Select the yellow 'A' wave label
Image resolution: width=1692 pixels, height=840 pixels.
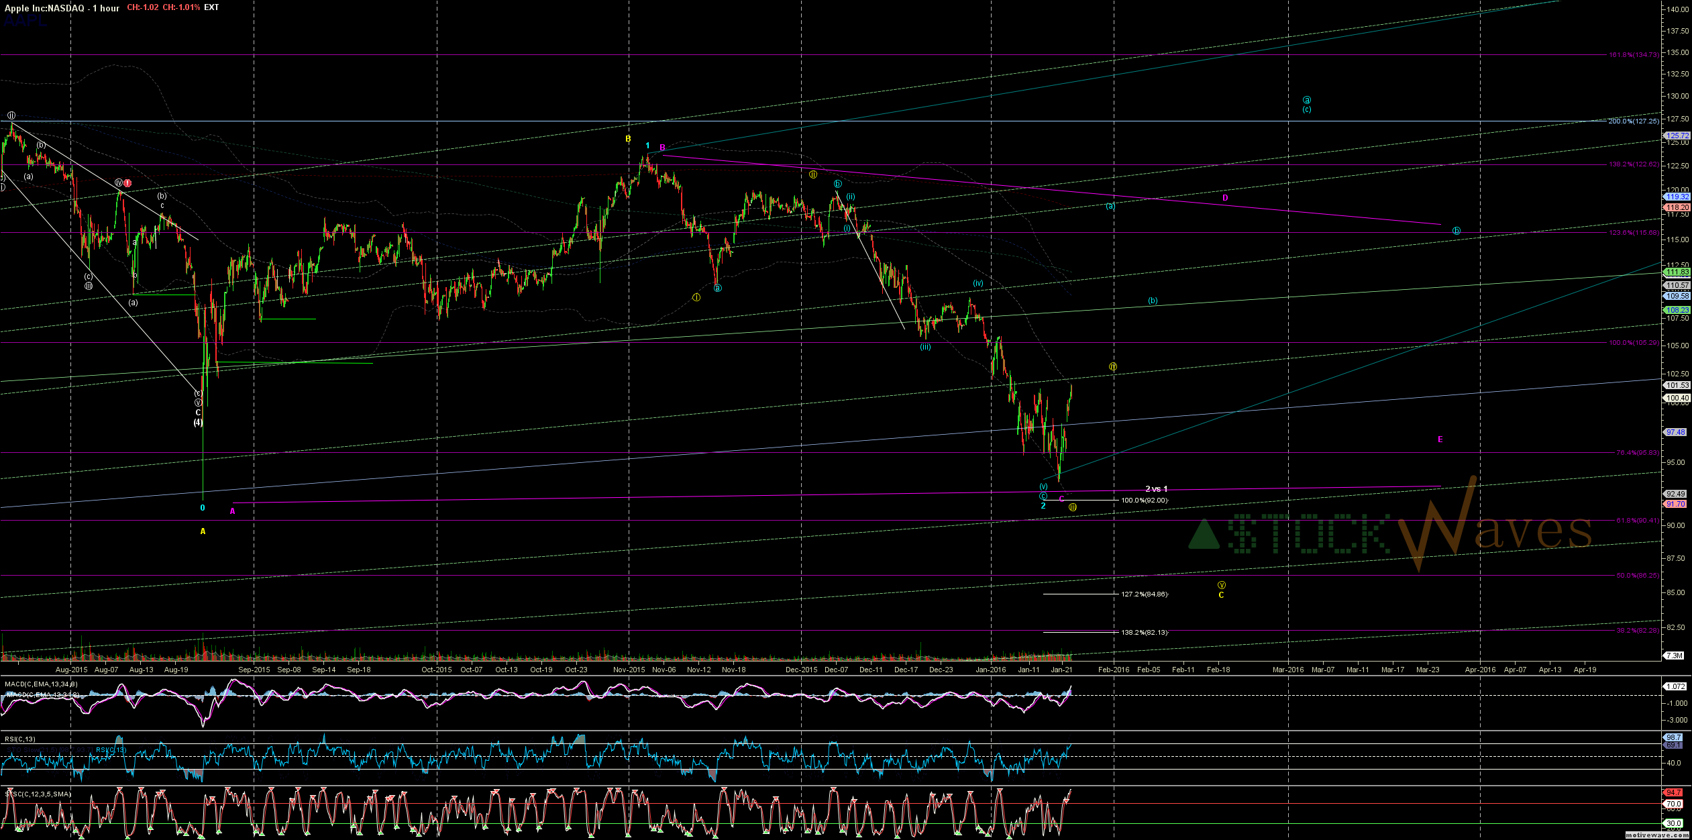[203, 531]
